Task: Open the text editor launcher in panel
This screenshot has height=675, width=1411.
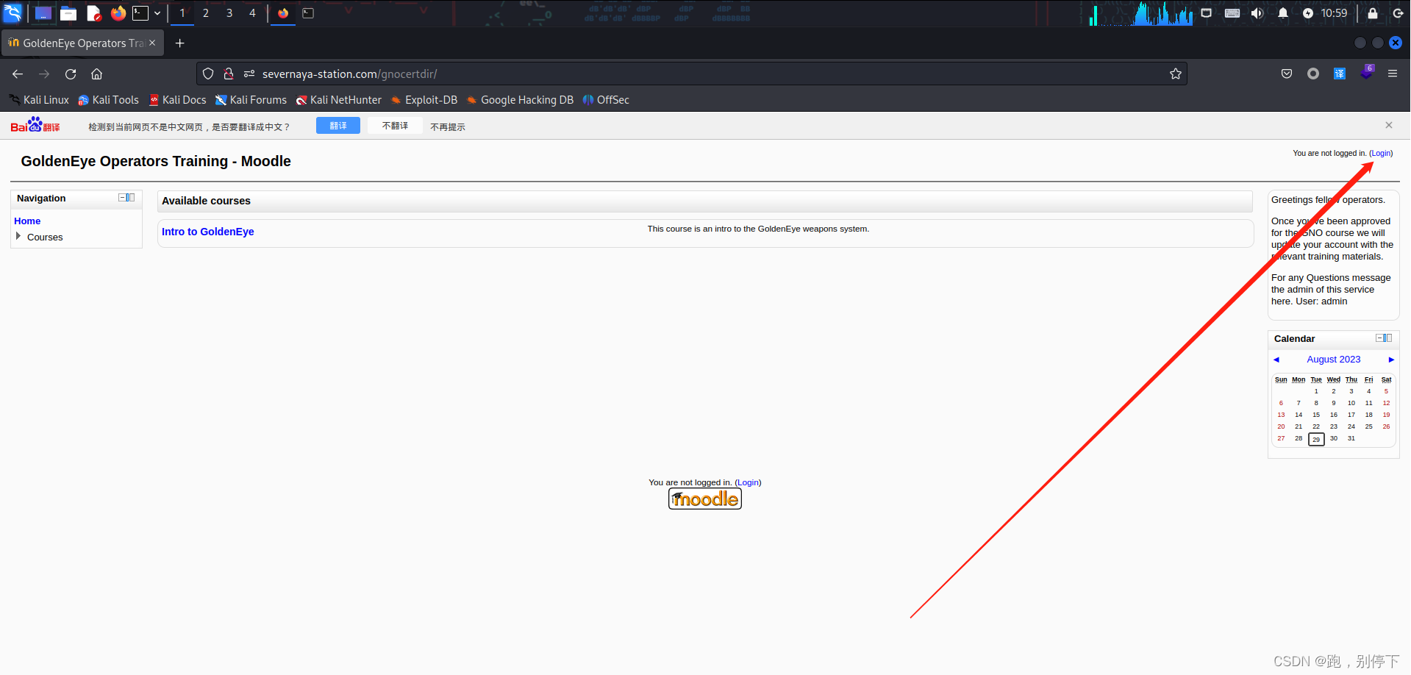Action: click(93, 13)
